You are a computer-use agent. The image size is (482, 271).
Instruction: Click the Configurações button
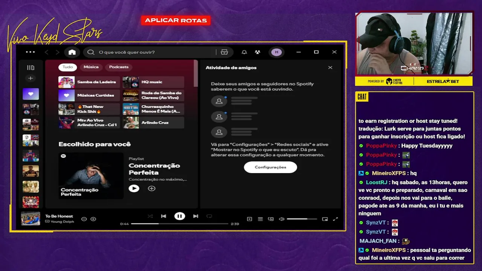click(270, 167)
